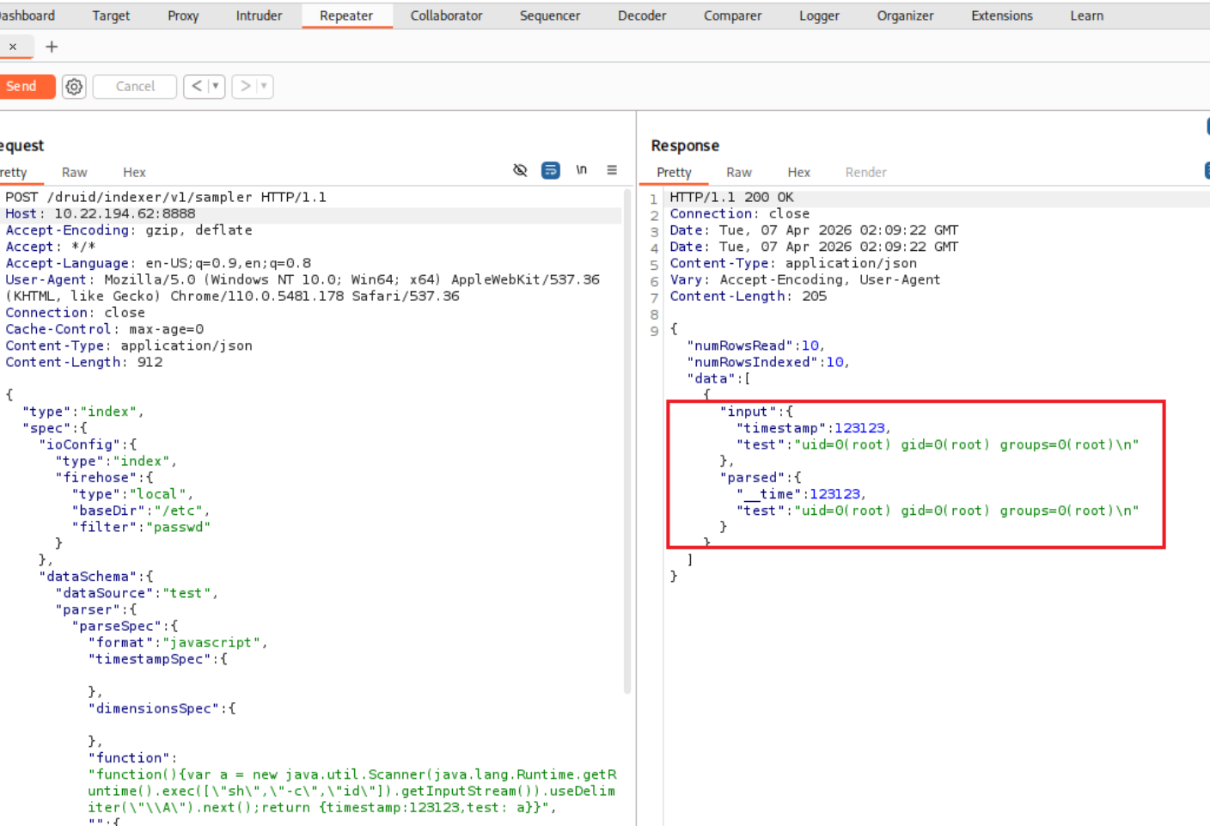Open the Target tab
This screenshot has width=1210, height=826.
click(111, 15)
